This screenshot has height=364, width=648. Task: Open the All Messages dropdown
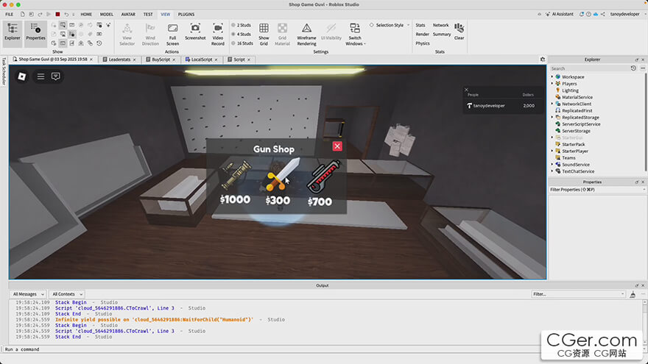[x=29, y=294]
